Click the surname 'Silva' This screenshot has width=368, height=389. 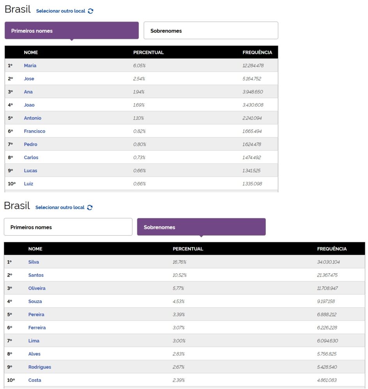pyautogui.click(x=34, y=262)
